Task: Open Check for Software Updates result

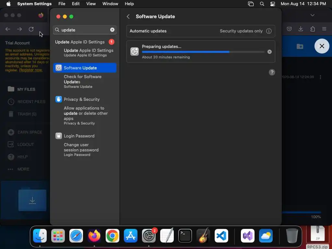Action: pos(85,81)
